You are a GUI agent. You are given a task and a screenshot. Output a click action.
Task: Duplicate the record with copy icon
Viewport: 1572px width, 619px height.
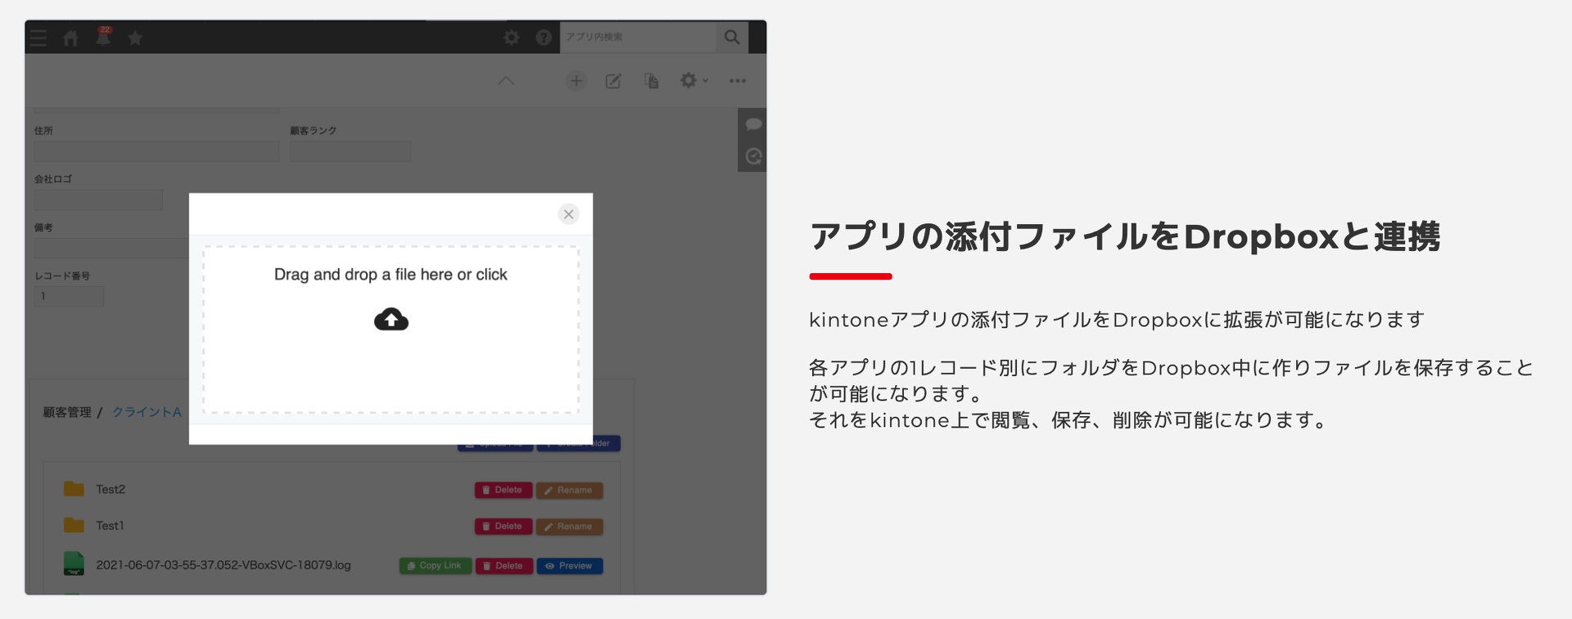651,81
